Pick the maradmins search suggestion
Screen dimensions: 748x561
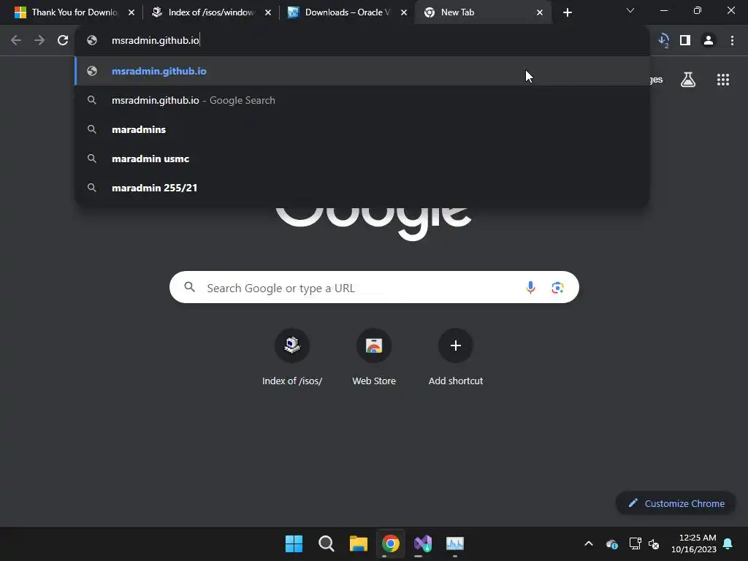362,129
